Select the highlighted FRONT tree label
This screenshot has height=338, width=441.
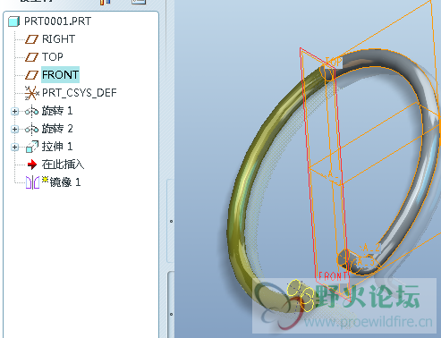(x=60, y=74)
